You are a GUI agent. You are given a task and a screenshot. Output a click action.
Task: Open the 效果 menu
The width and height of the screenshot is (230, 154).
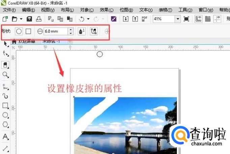click(x=107, y=10)
